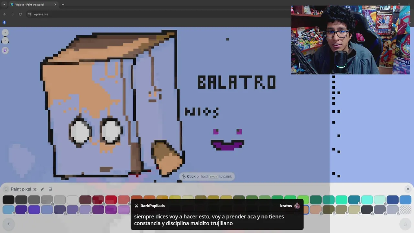
Task: Pick the bright indigo swatch
Action: tap(34, 210)
